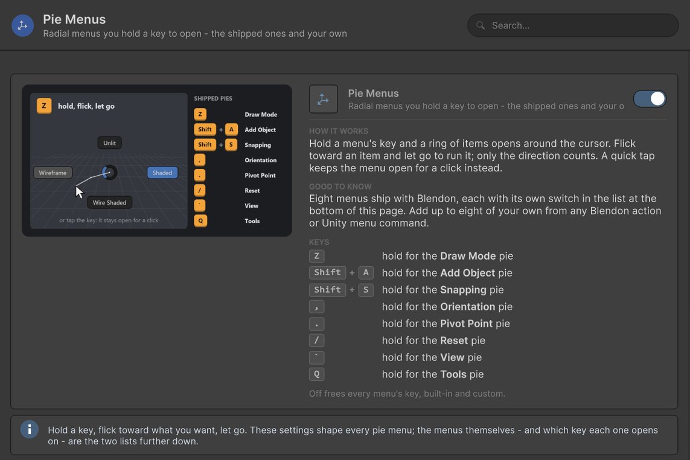690x460 pixels.
Task: Click the pie menu preview illustration
Action: click(x=157, y=161)
